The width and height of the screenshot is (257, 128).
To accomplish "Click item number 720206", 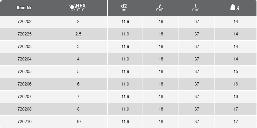I will tap(25, 84).
